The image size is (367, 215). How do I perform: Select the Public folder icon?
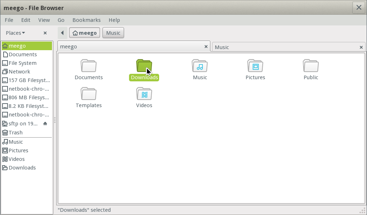[311, 66]
